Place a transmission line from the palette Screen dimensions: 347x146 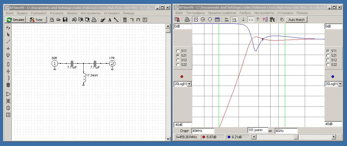pyautogui.click(x=8, y=85)
